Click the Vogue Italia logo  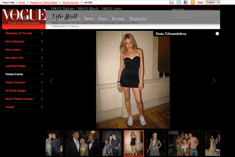24,15
